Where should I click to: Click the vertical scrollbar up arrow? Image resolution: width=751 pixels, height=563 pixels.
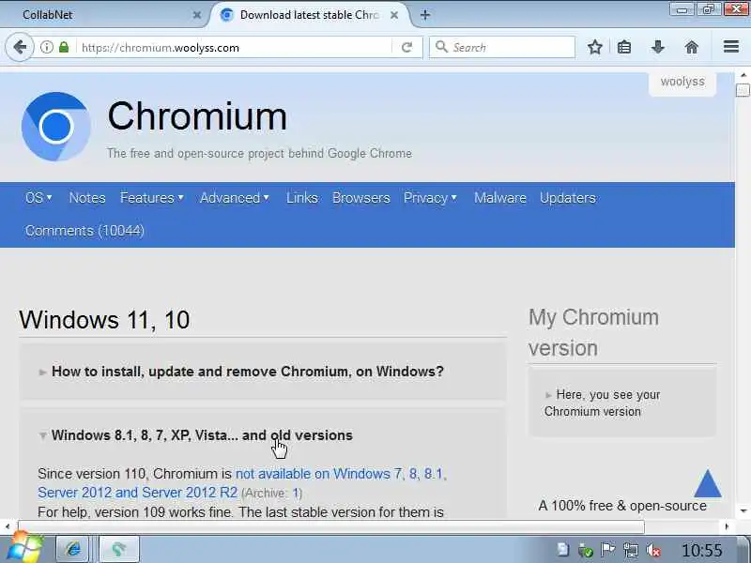[x=743, y=75]
